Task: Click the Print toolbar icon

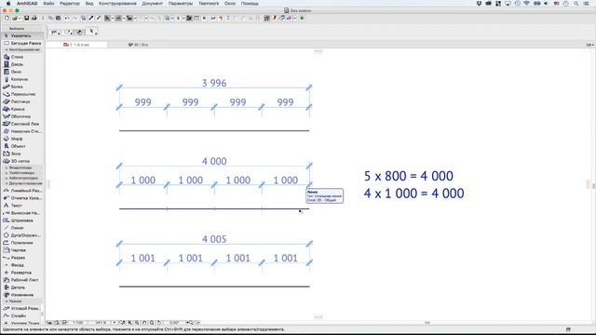Action: [x=34, y=19]
